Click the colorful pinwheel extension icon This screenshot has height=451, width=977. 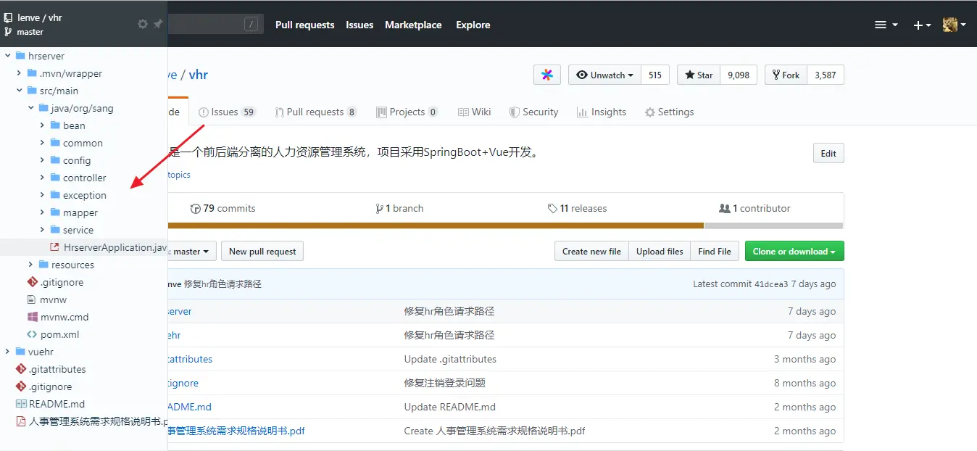[547, 75]
